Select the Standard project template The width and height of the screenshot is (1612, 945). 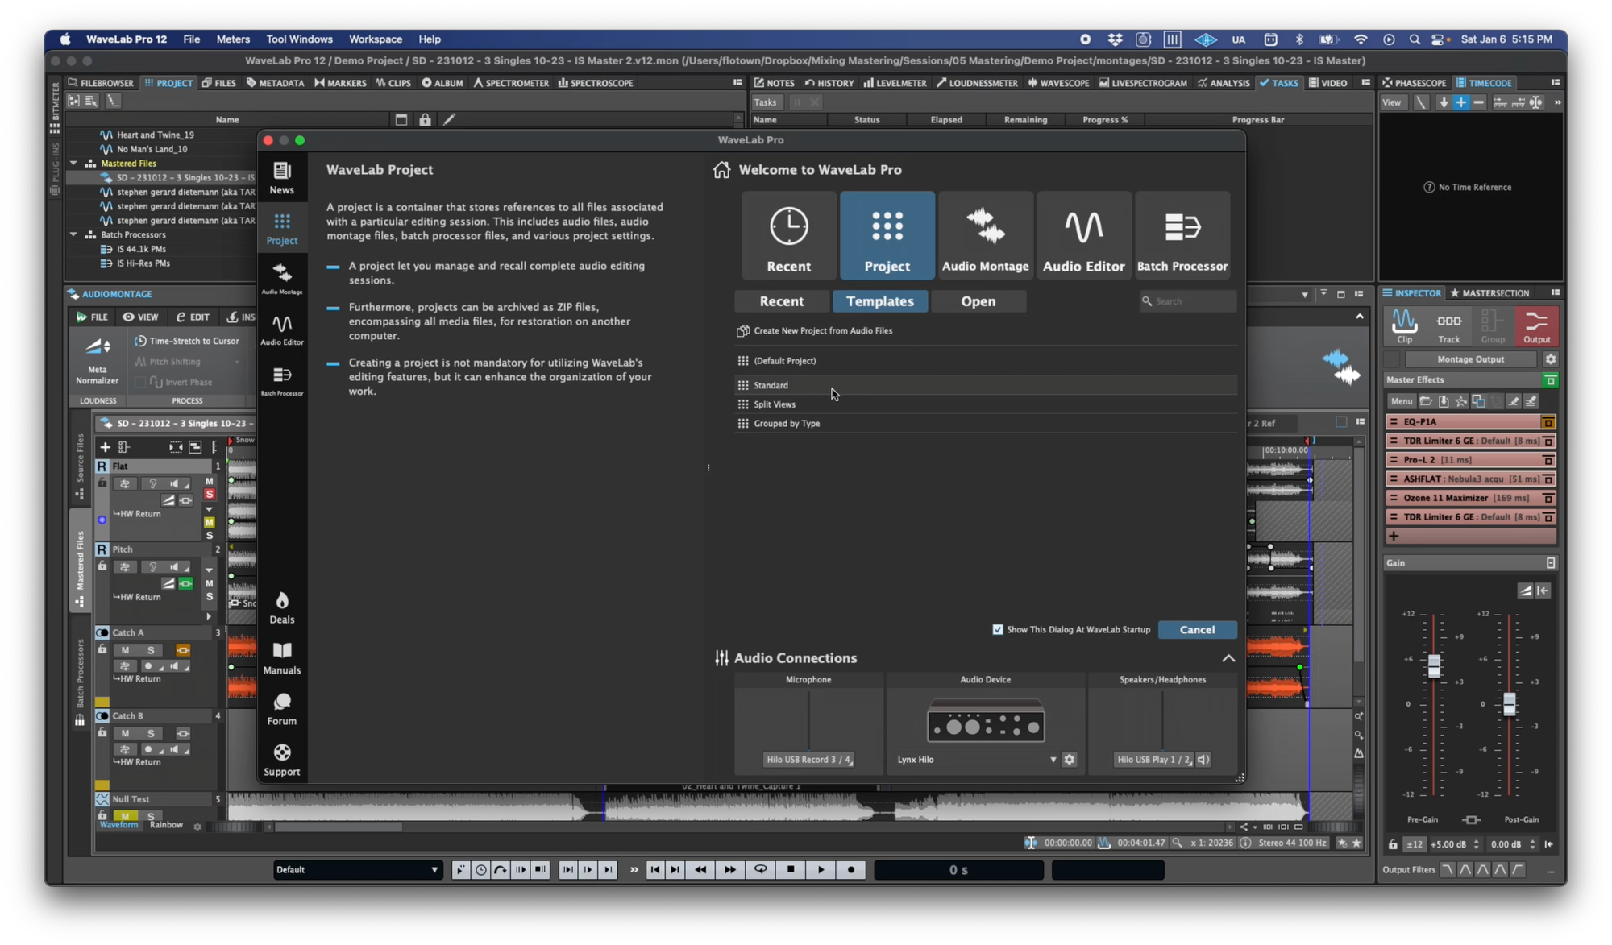coord(771,385)
